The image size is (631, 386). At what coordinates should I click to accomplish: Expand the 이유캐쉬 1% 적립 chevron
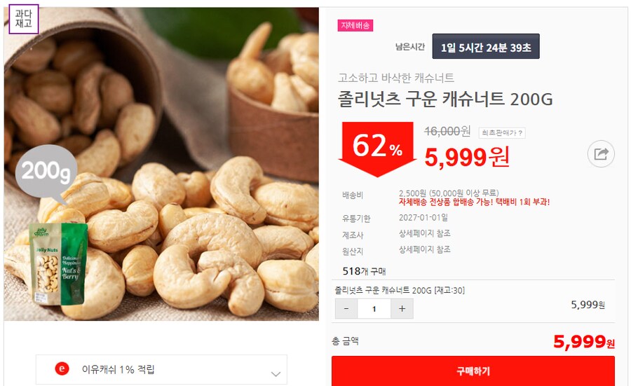[x=276, y=374]
